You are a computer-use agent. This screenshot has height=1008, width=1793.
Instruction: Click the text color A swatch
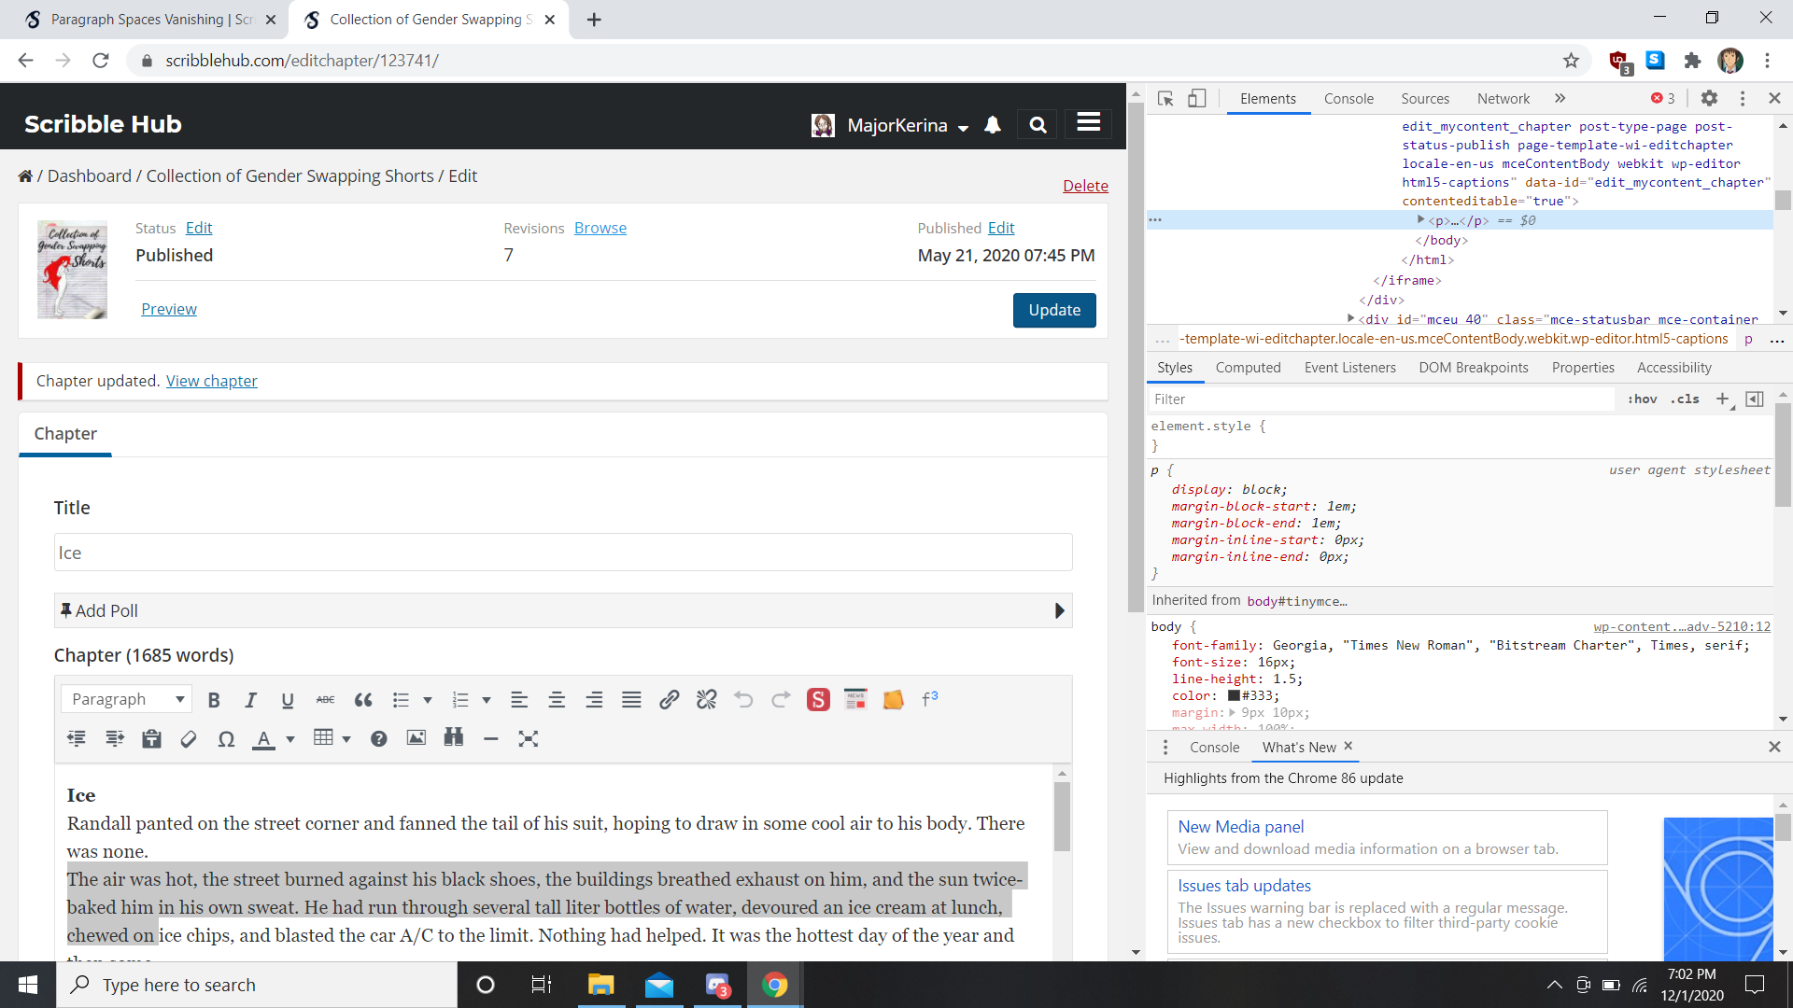tap(264, 739)
